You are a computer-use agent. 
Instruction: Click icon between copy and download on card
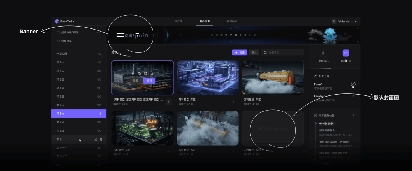point(146,74)
